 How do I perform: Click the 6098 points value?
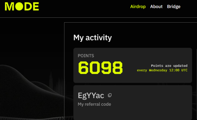click(100, 68)
